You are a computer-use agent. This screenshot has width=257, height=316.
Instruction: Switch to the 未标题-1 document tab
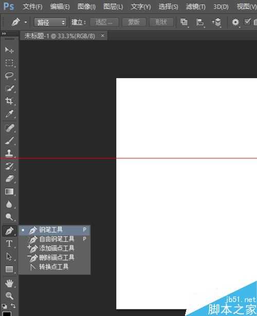click(x=60, y=36)
